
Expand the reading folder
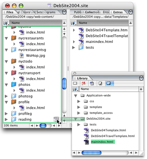(x=6, y=119)
